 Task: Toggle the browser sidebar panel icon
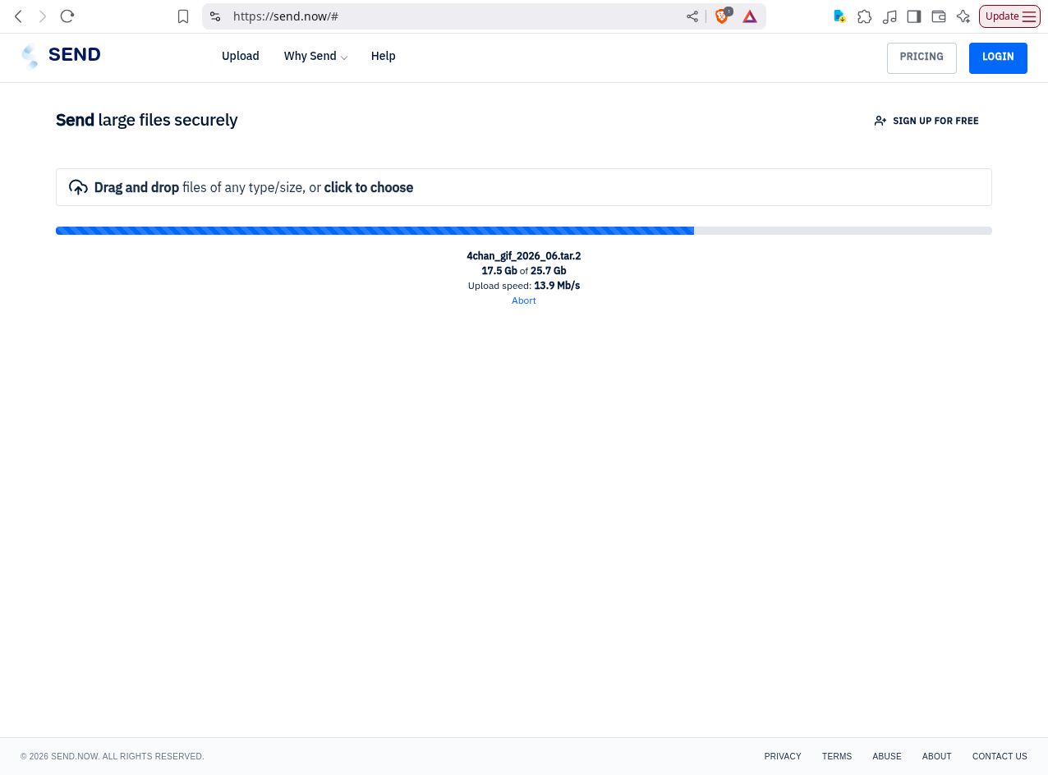tap(914, 16)
